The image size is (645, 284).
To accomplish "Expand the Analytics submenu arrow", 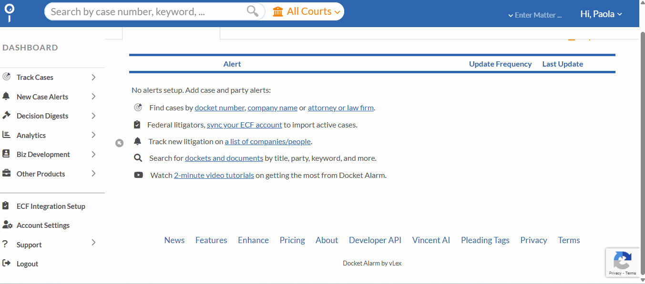I will click(x=93, y=135).
